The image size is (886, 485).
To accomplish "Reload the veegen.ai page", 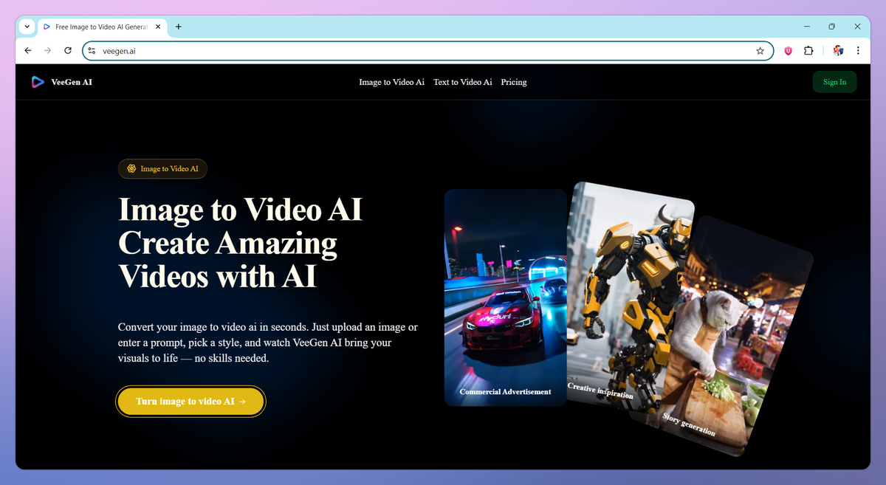I will click(x=67, y=51).
